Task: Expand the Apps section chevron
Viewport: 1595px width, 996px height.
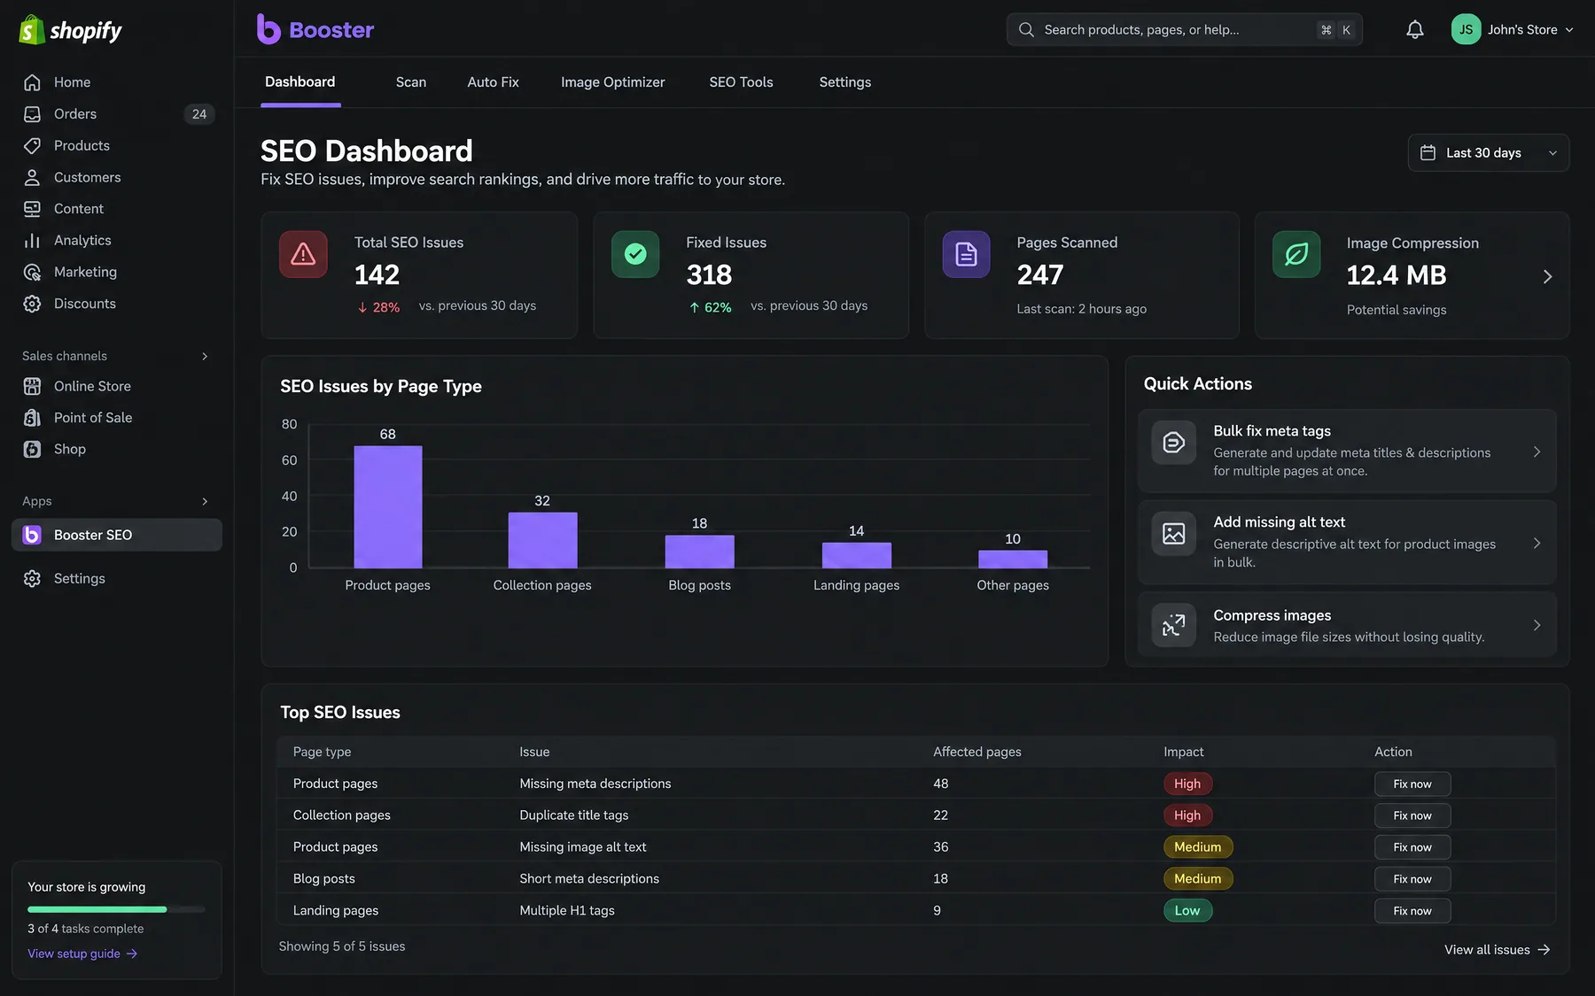Action: (205, 501)
